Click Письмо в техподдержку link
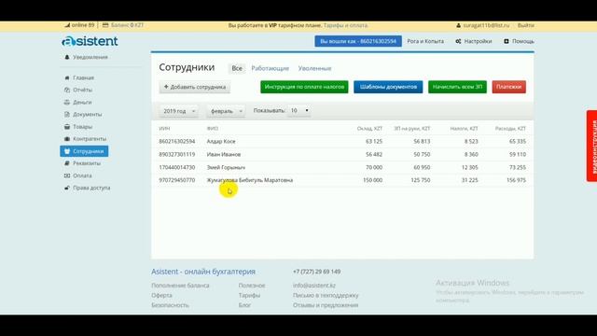 pos(326,295)
